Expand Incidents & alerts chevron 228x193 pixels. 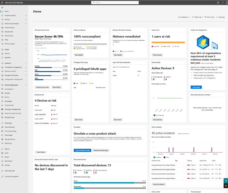(26, 16)
